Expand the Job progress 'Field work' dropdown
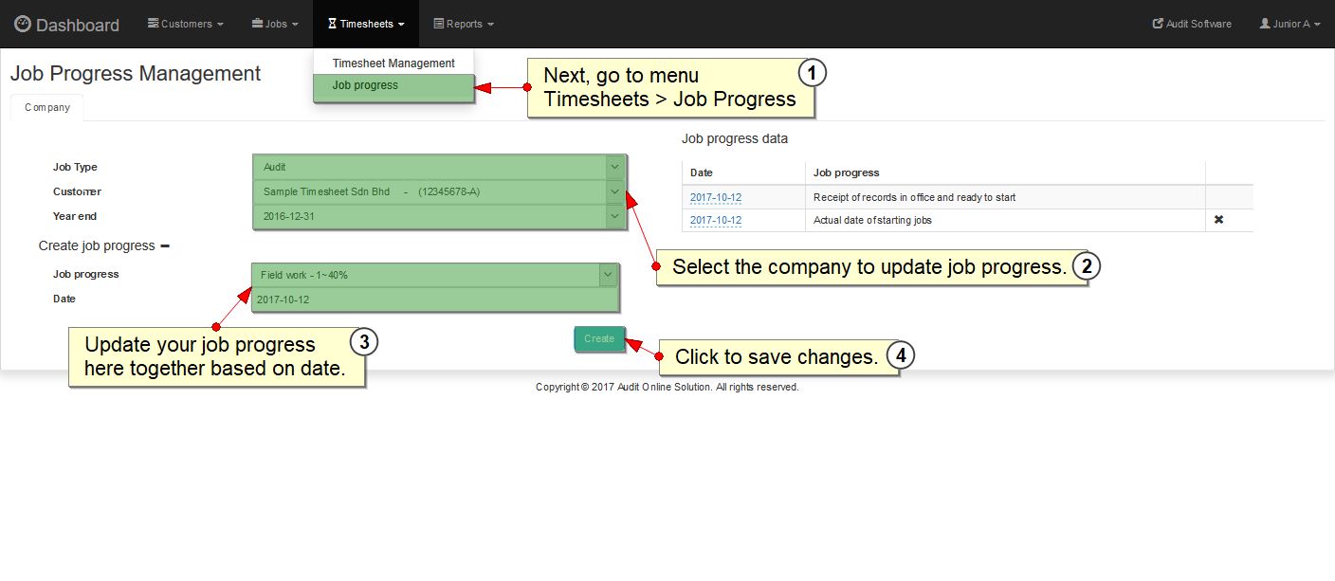 (607, 275)
